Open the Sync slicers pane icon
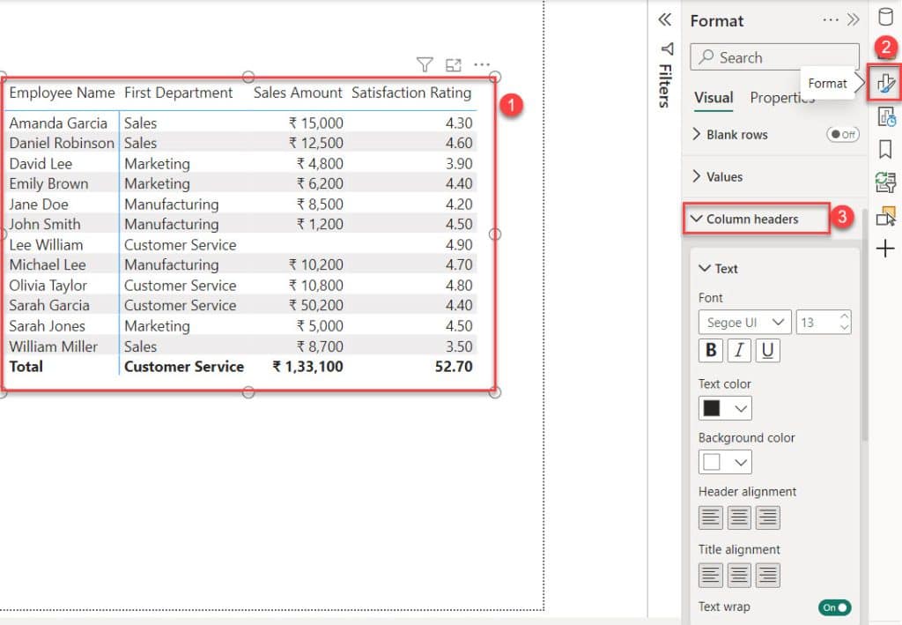The height and width of the screenshot is (625, 902). [x=885, y=182]
